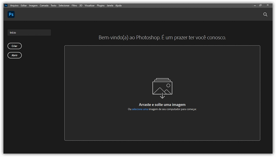Screen dimensions: 276x157
Task: Click the 'Arraste e solte uma imagem' text
Action: (x=162, y=104)
